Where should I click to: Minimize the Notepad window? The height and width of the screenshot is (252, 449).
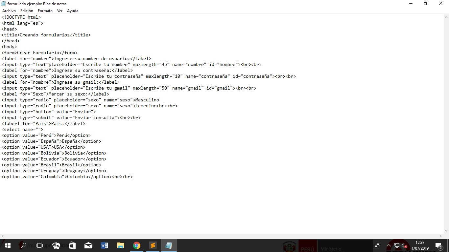[411, 4]
